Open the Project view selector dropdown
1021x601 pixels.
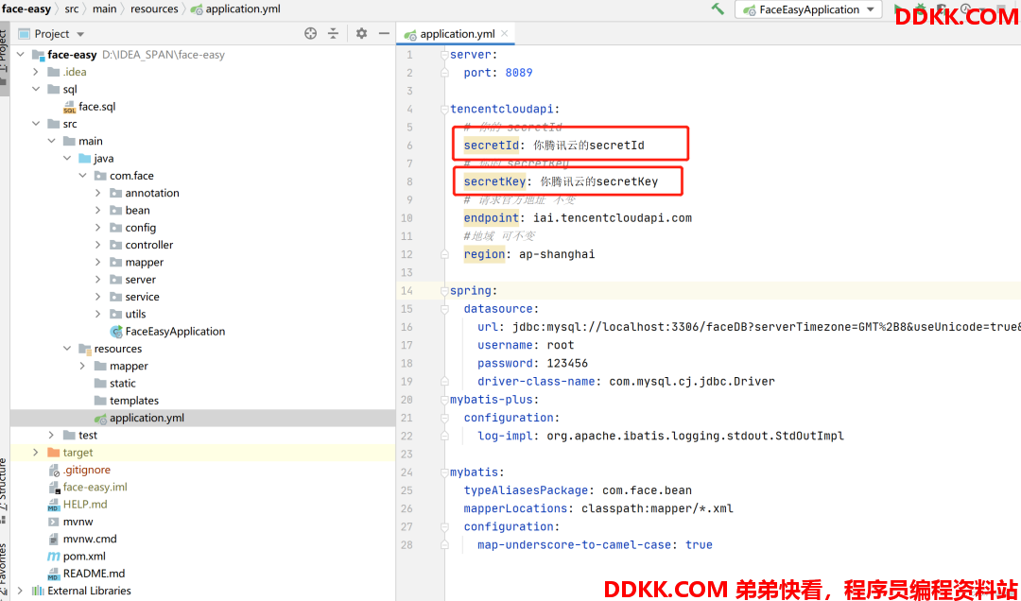click(x=59, y=34)
